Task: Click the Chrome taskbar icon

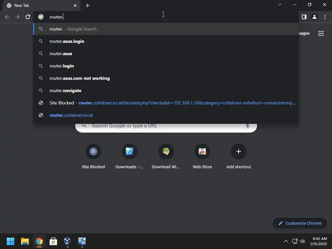Action: pos(39,241)
